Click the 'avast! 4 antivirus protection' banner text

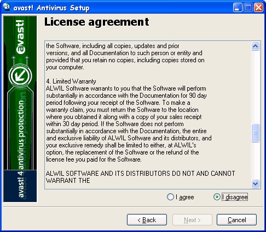[21, 148]
